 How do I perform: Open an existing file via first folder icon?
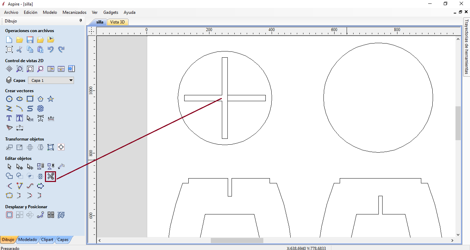(20, 40)
